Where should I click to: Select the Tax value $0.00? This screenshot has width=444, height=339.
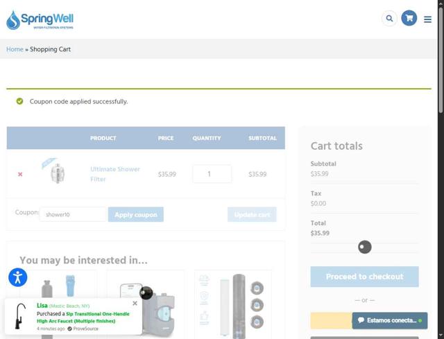[318, 203]
